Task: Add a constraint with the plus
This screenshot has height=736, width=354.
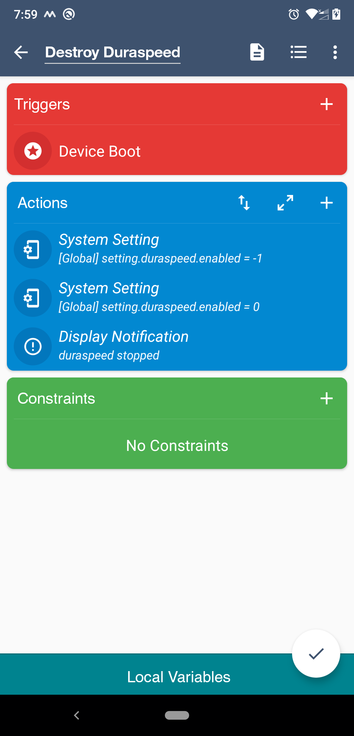Action: click(326, 398)
